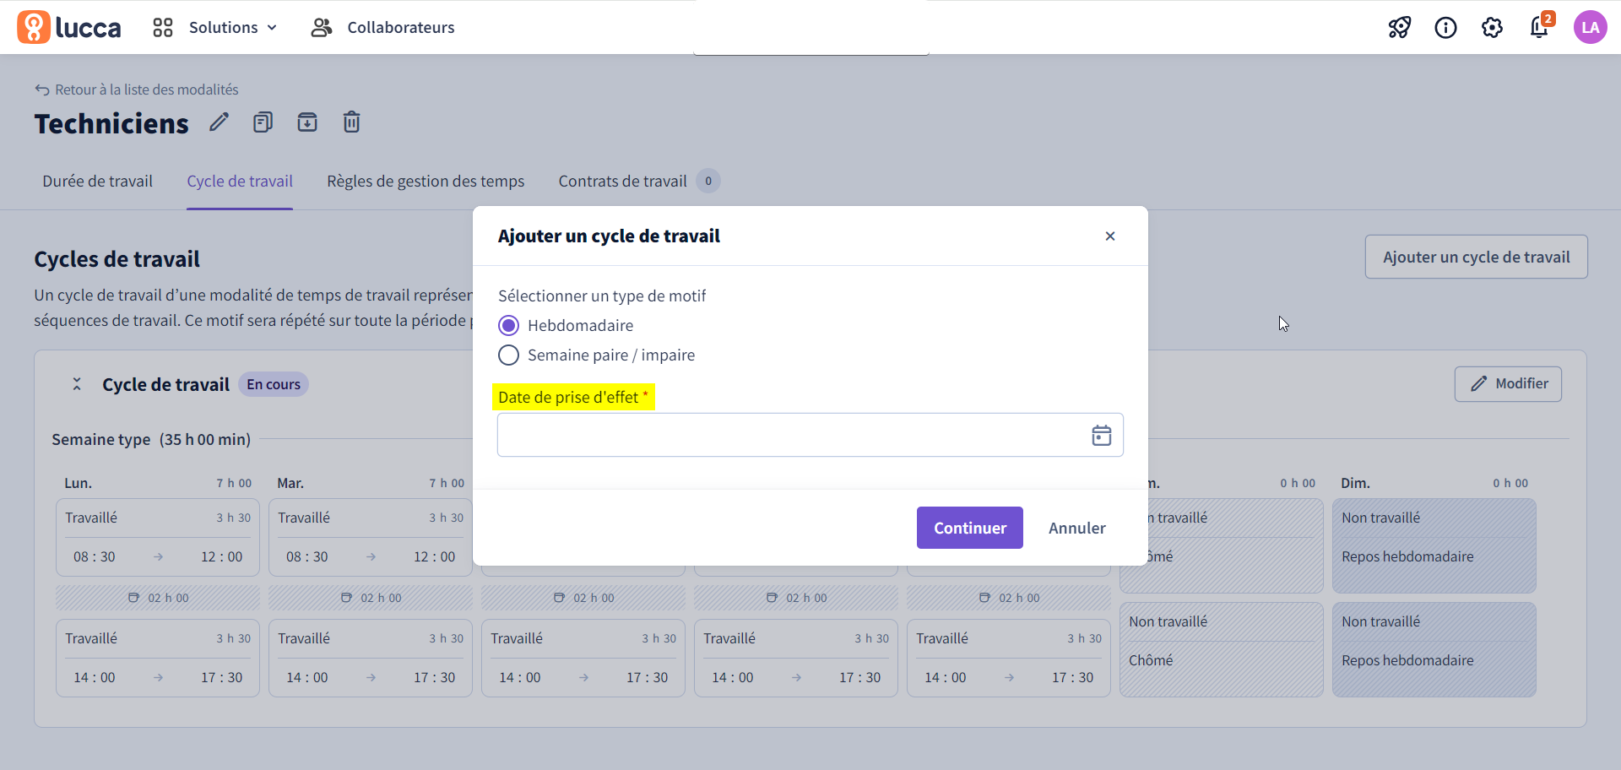1621x770 pixels.
Task: Click the rocket icon in header
Action: [1400, 28]
